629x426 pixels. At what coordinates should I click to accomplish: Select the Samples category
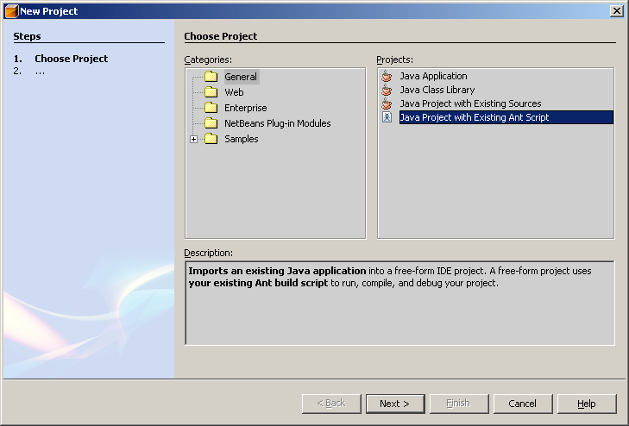tap(241, 139)
